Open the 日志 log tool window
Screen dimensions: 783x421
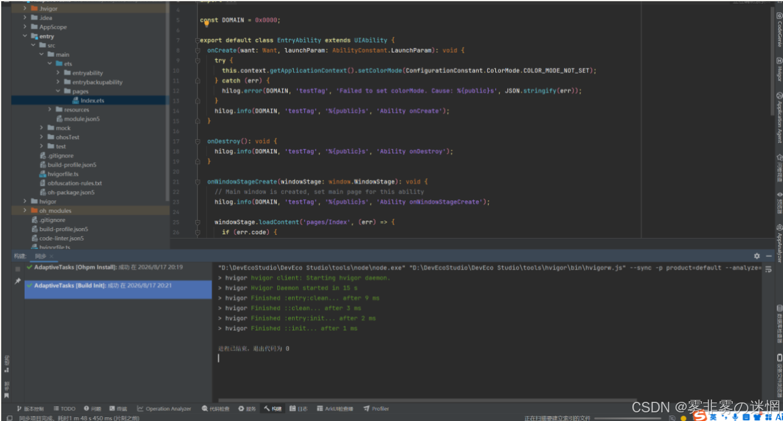pos(298,409)
